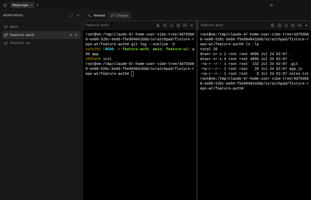
Task: Click the left pane feature-auth title
Action: [x=97, y=25]
